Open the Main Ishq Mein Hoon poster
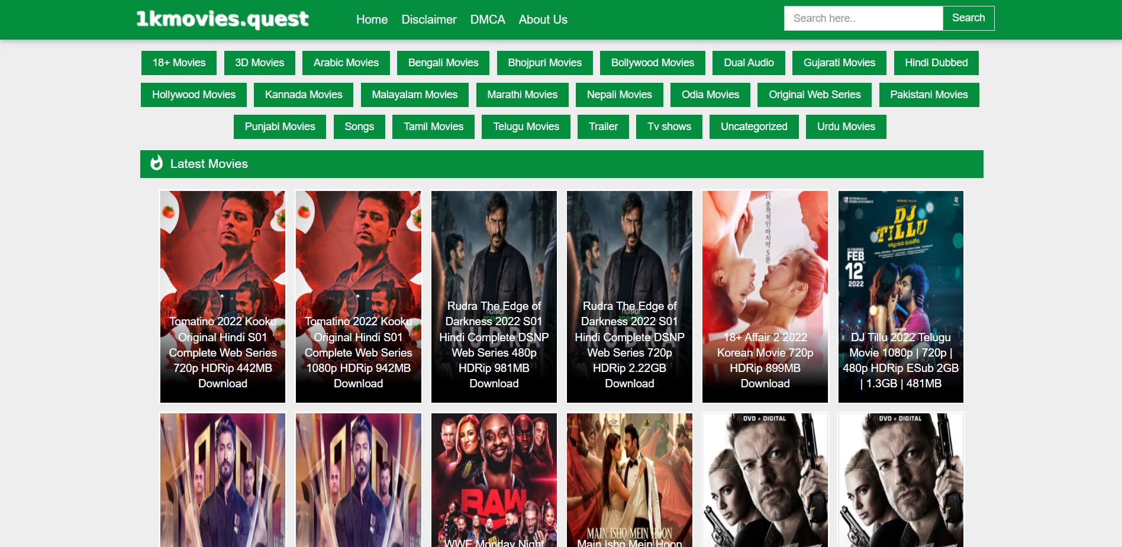Image resolution: width=1122 pixels, height=547 pixels. pyautogui.click(x=630, y=480)
